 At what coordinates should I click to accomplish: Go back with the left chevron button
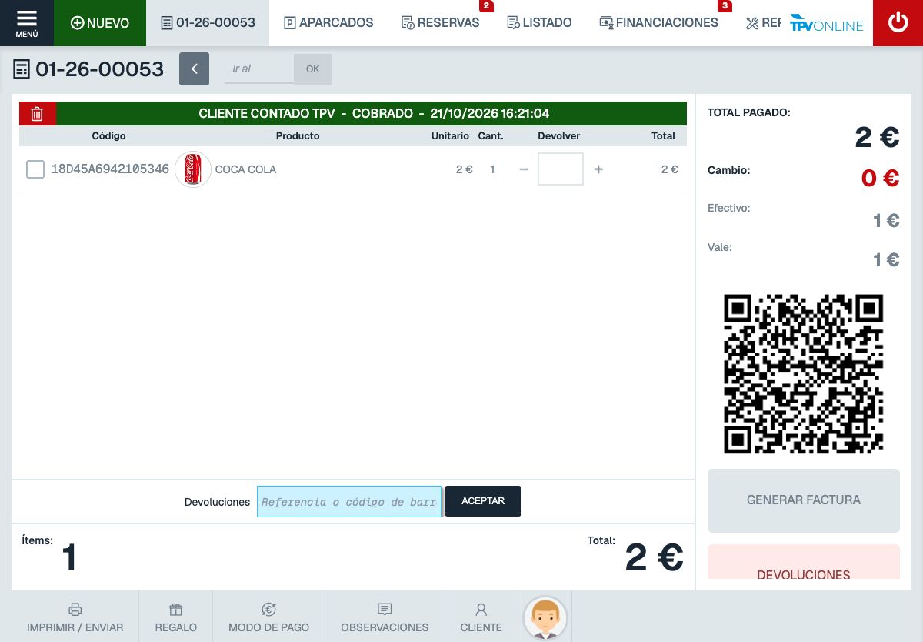[194, 69]
